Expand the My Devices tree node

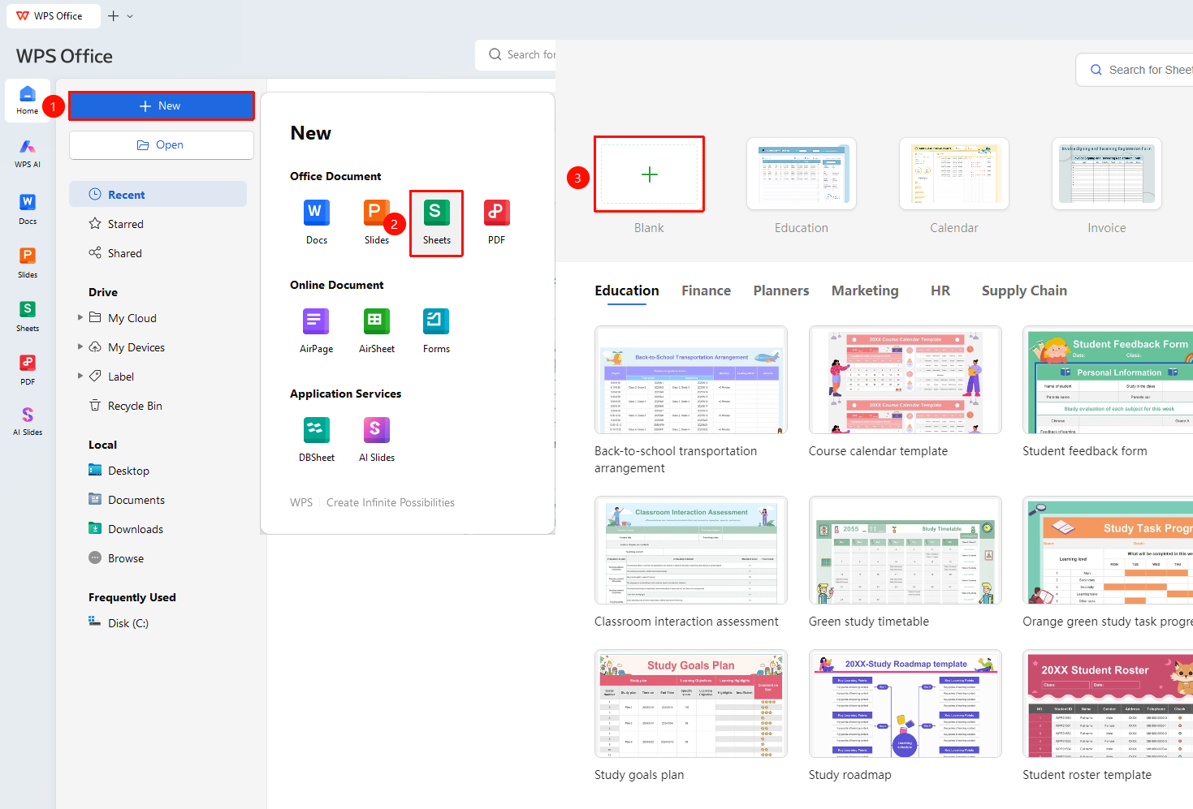pyautogui.click(x=80, y=346)
